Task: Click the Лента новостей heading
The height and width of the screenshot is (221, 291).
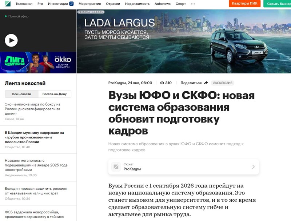Action: coord(25,83)
